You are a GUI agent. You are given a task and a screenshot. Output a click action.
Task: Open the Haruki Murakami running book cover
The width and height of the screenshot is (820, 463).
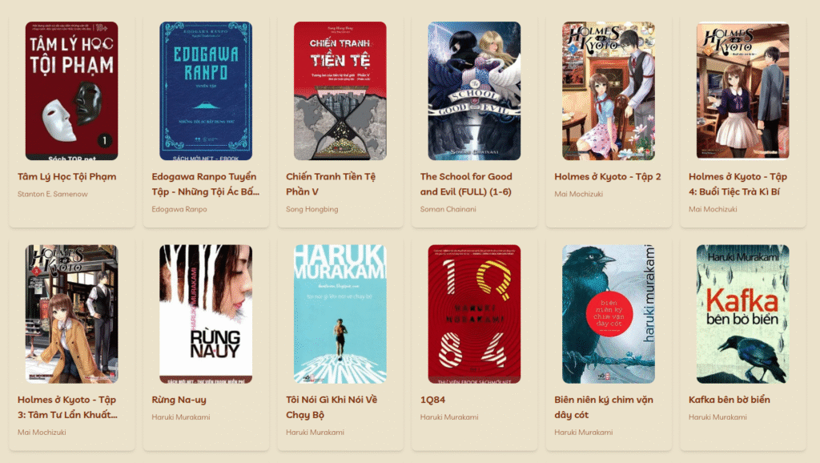pyautogui.click(x=340, y=314)
